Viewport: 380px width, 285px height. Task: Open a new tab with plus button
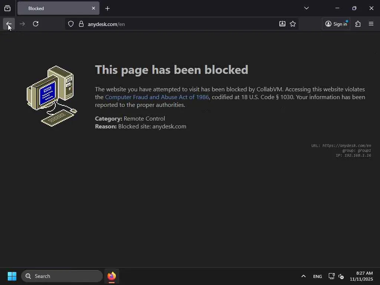point(107,9)
